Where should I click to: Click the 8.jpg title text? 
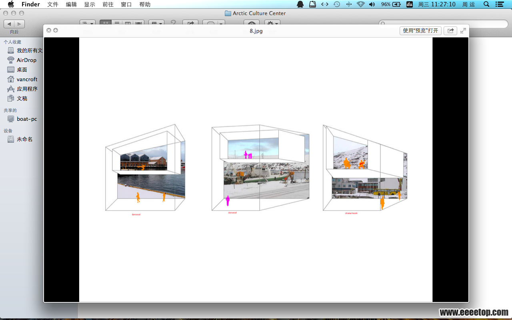(x=256, y=31)
